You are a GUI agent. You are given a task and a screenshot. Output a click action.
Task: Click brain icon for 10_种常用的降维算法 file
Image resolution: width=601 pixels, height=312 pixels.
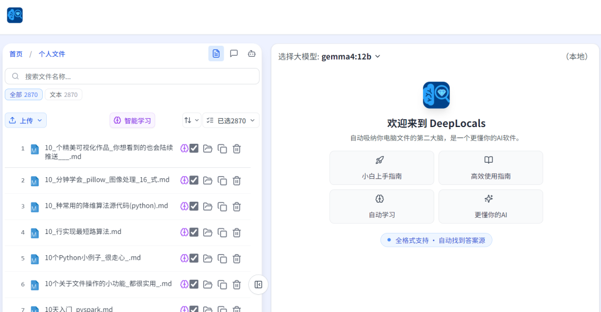coord(184,207)
